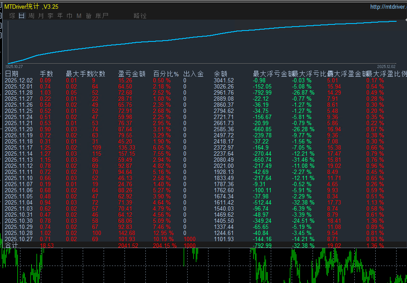Click total profit value 2041.52
The width and height of the screenshot is (407, 283).
click(128, 245)
